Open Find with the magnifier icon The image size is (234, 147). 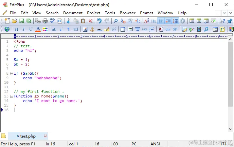[116, 21]
